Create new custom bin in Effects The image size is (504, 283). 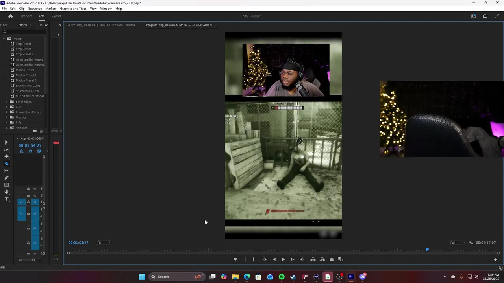[x=35, y=131]
